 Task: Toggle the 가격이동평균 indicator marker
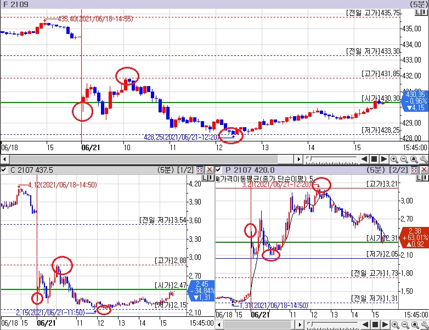(217, 179)
